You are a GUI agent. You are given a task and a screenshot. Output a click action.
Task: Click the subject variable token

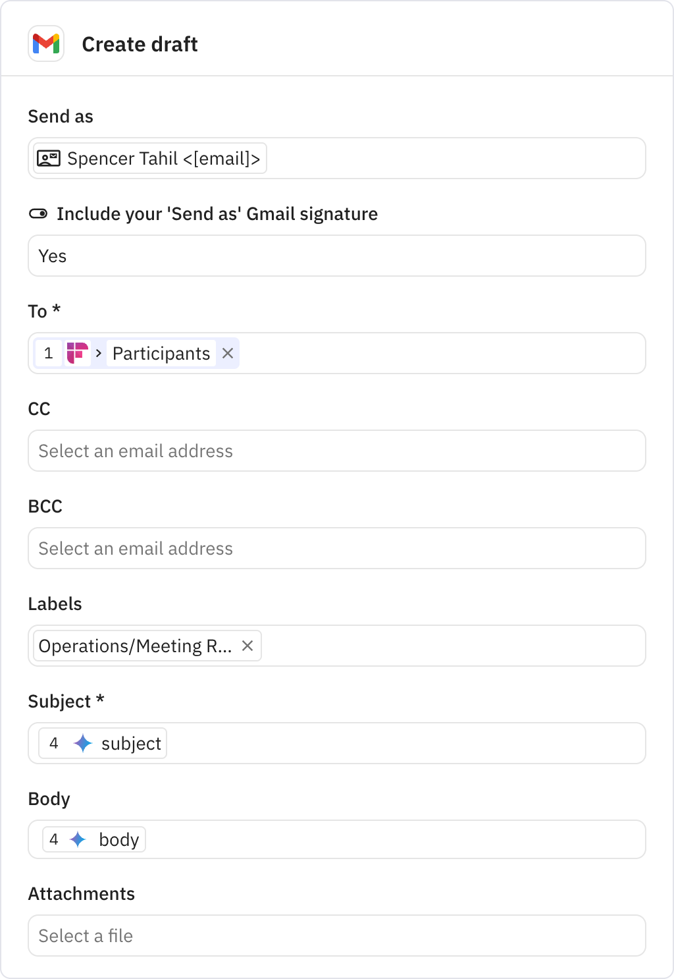pyautogui.click(x=130, y=744)
